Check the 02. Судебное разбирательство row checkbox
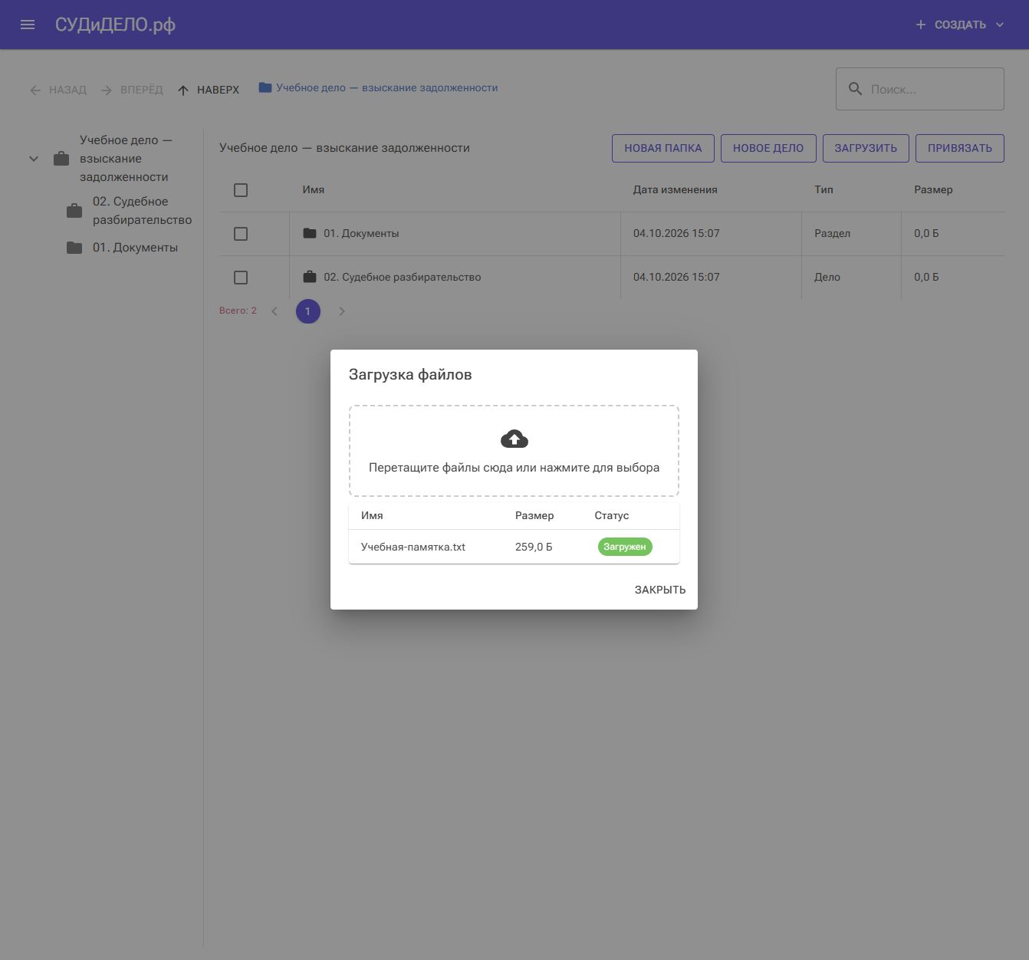Image resolution: width=1029 pixels, height=960 pixels. (241, 278)
